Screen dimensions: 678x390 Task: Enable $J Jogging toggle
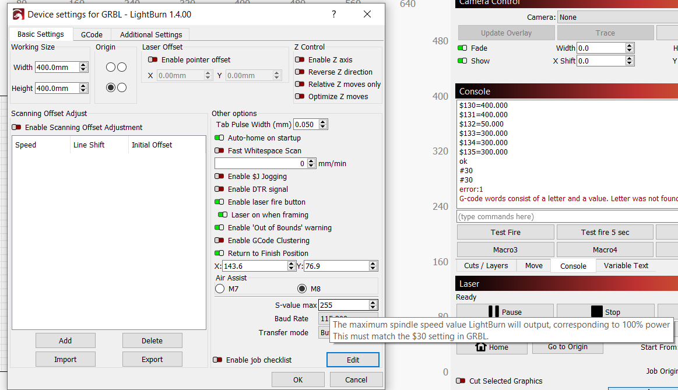219,177
